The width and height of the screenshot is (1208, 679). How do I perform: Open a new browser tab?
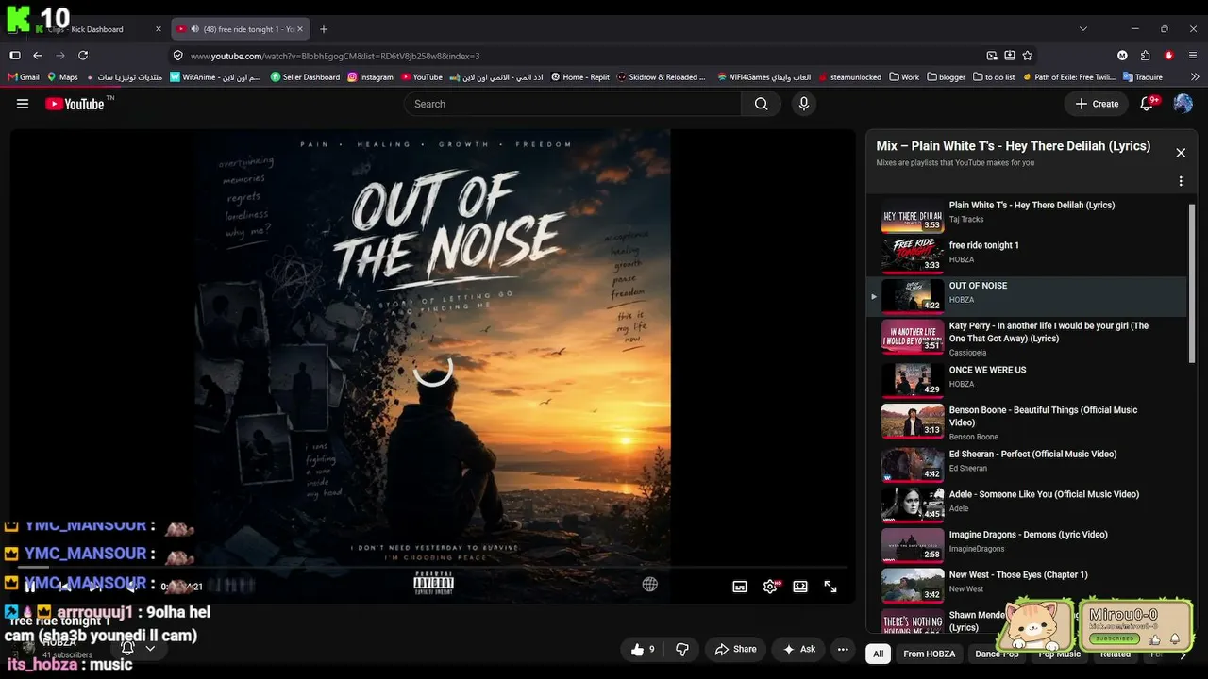324,29
